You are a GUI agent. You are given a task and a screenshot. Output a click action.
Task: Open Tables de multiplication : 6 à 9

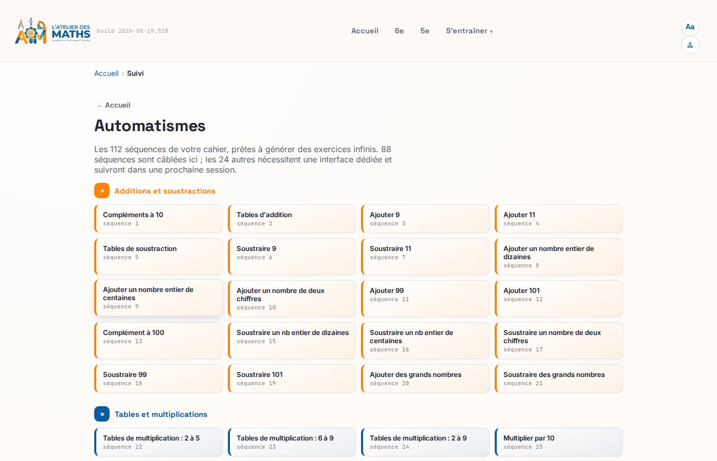point(292,442)
